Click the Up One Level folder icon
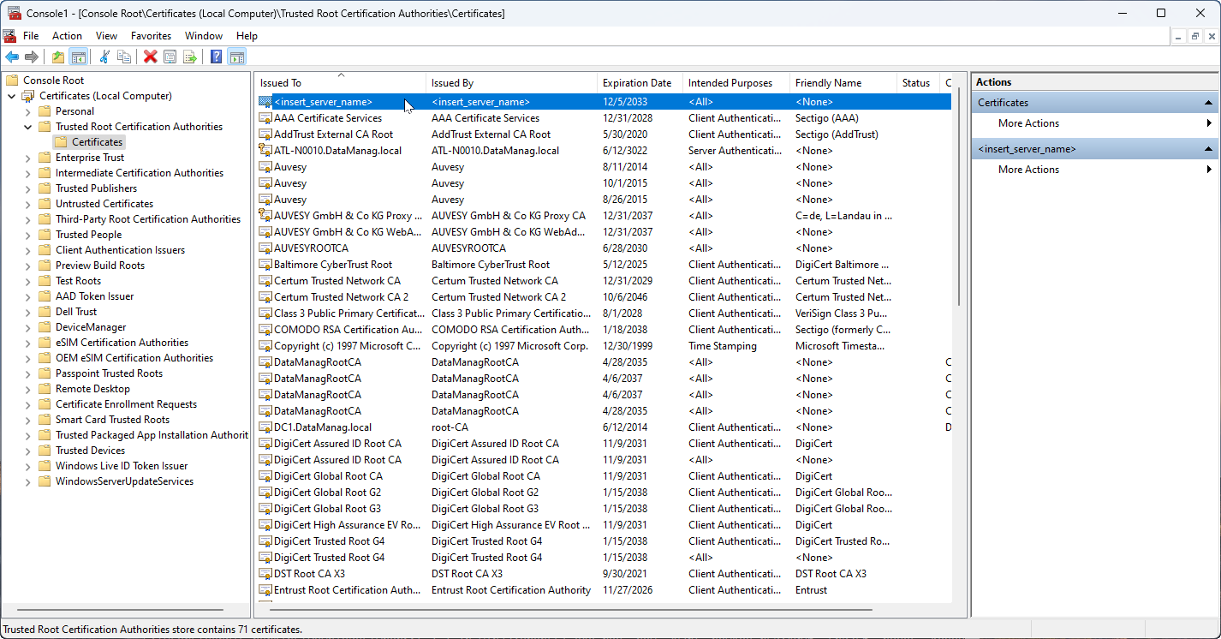Screen dimensions: 1221x639 coord(57,57)
